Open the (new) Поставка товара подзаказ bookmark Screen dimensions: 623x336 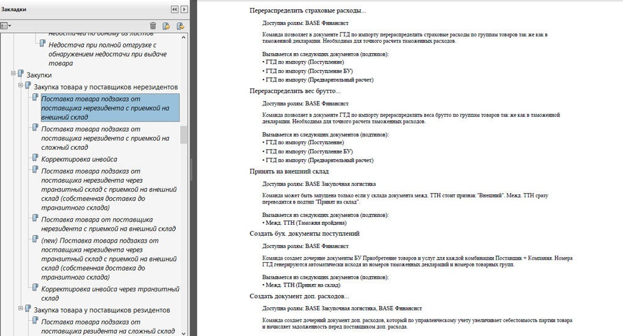[x=109, y=259]
